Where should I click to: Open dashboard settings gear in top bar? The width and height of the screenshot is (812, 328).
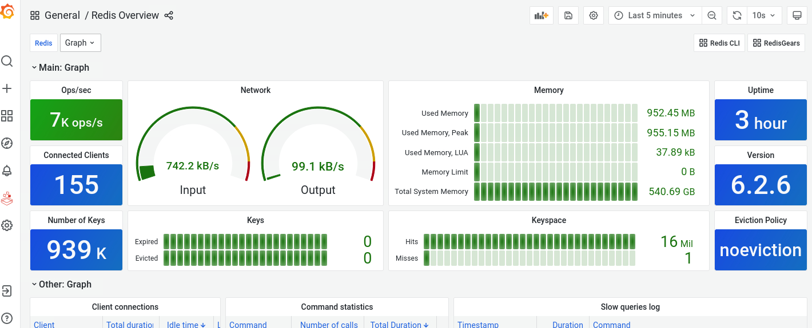pos(594,15)
